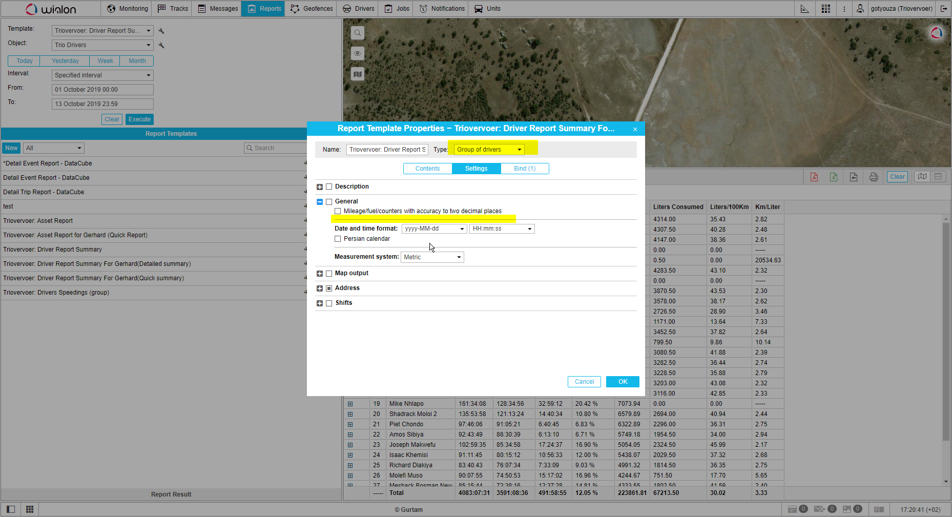Viewport: 952px width, 517px height.
Task: Toggle the Persian calendar checkbox
Action: point(338,239)
